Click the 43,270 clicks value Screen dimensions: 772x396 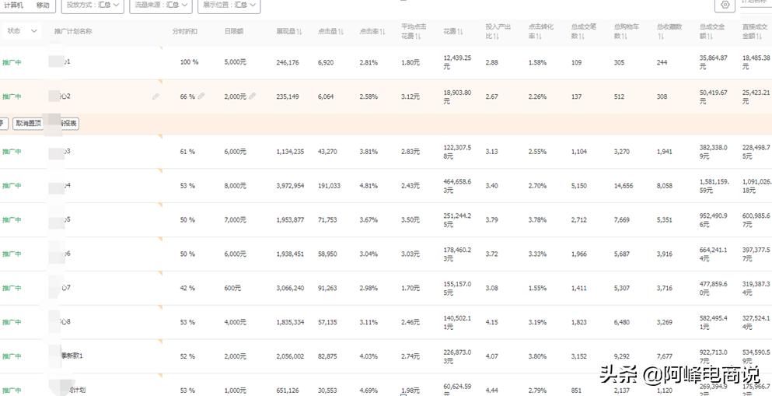(x=327, y=152)
